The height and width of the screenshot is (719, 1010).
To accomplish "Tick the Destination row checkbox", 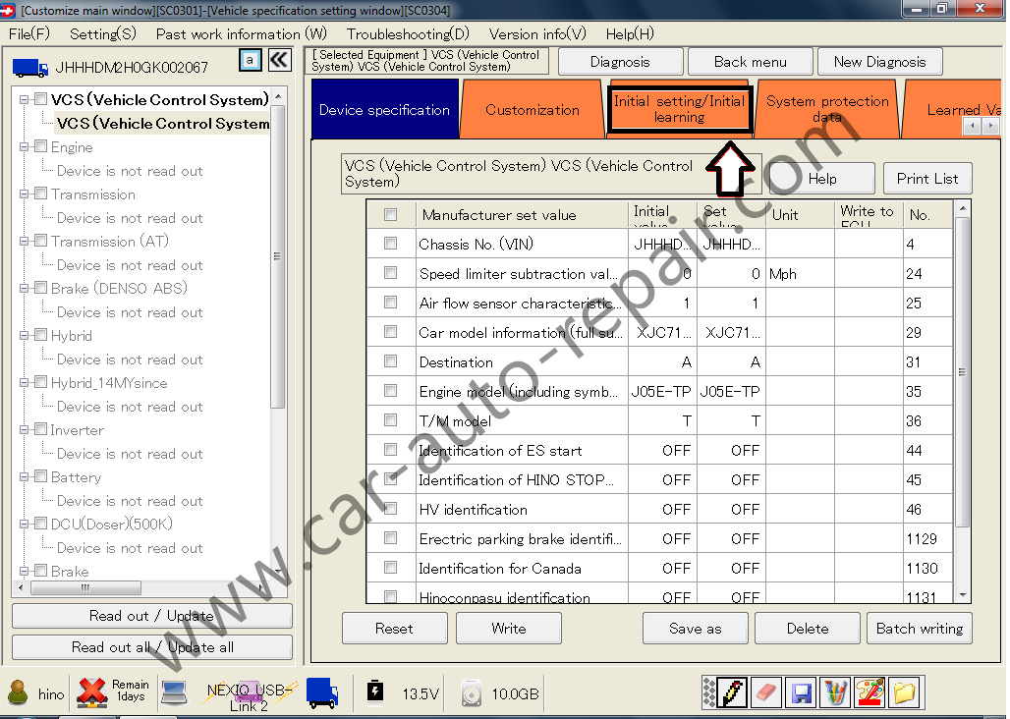I will click(390, 361).
